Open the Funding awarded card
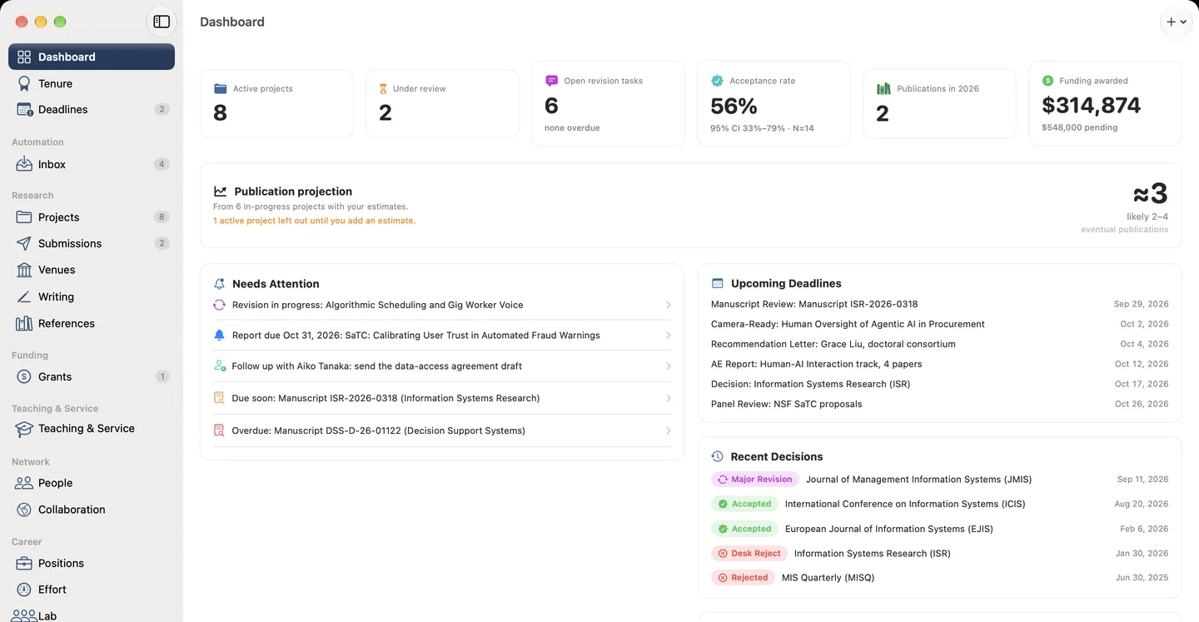1199x622 pixels. [1105, 103]
